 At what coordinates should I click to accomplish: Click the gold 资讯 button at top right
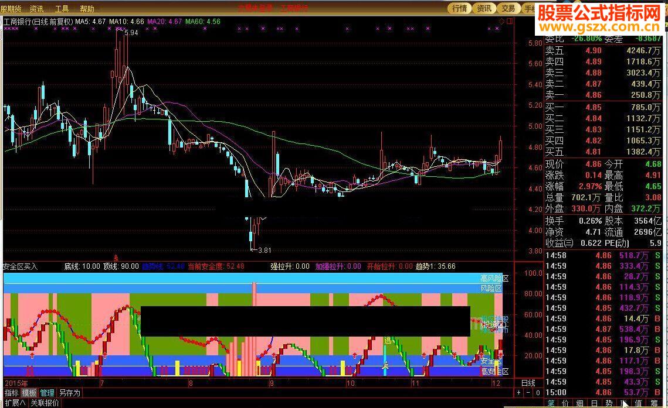coord(484,8)
